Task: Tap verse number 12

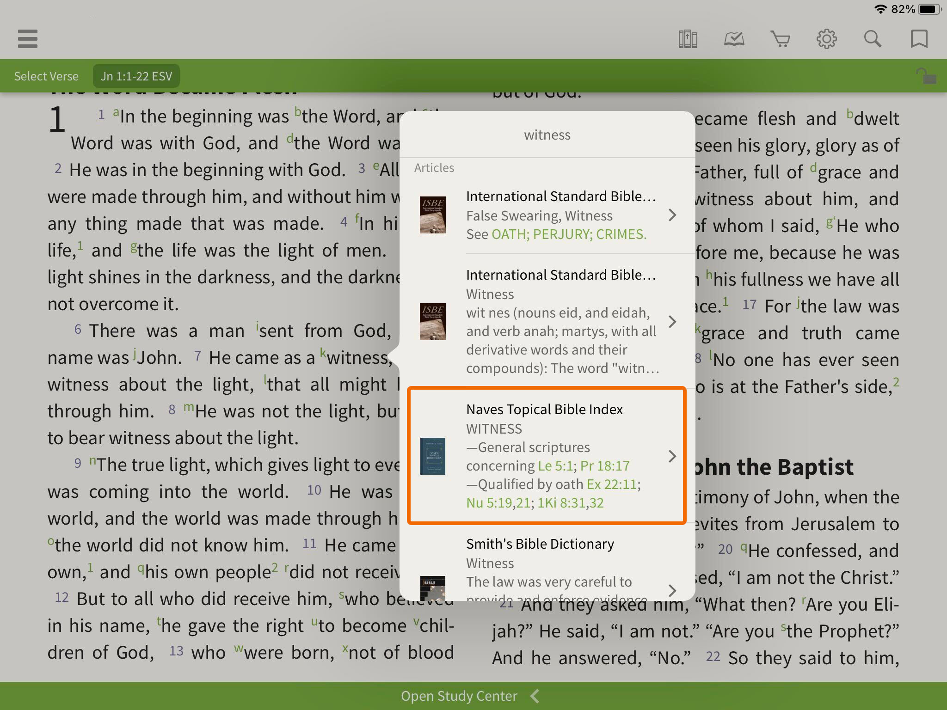Action: (62, 598)
